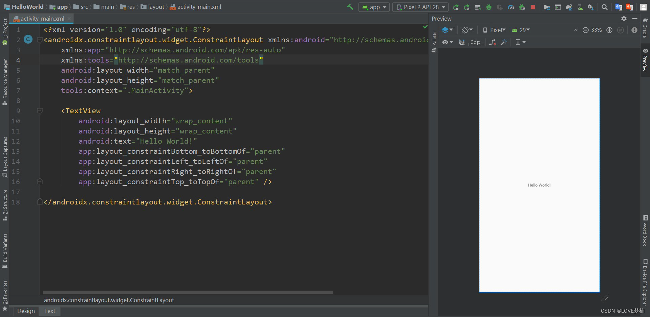Click the Attach Debugger to Android Process icon
Viewport: 650px width, 317px height.
(x=522, y=7)
